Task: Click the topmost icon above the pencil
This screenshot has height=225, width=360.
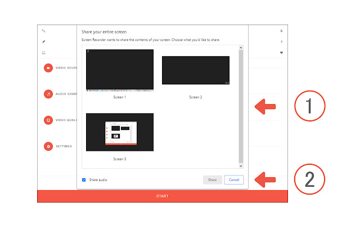Action: 44,30
